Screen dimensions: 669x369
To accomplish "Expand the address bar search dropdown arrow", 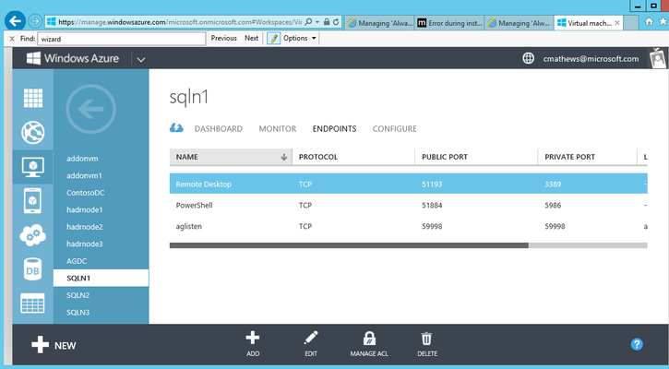I will coord(317,22).
